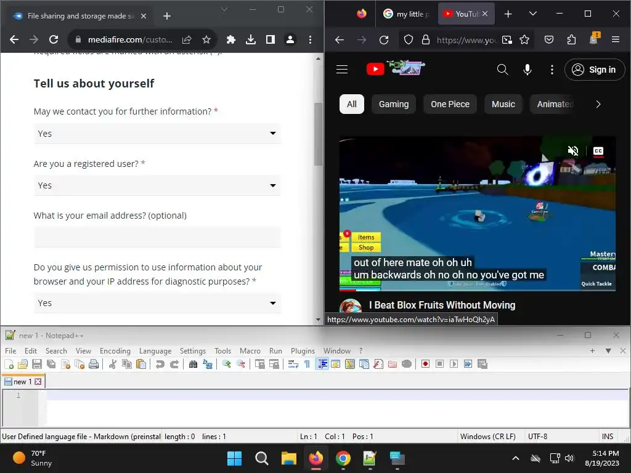
Task: Click the Redo arrow in Notepad++ toolbar
Action: 174,365
